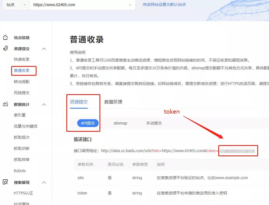Click the 站点信息 home icon
Viewport: 269px width, 205px height.
pyautogui.click(x=5, y=38)
